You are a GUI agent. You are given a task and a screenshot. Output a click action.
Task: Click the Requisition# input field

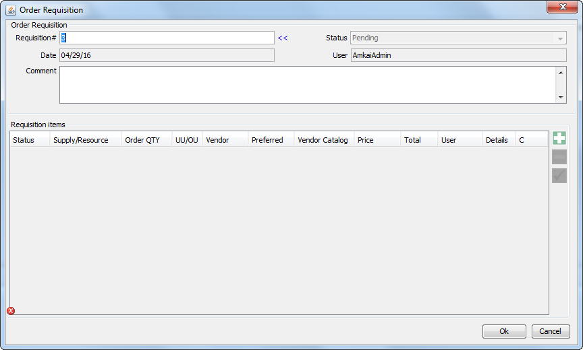point(167,38)
